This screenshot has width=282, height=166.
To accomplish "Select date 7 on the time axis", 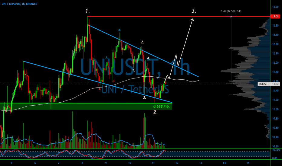I will coord(59,163).
